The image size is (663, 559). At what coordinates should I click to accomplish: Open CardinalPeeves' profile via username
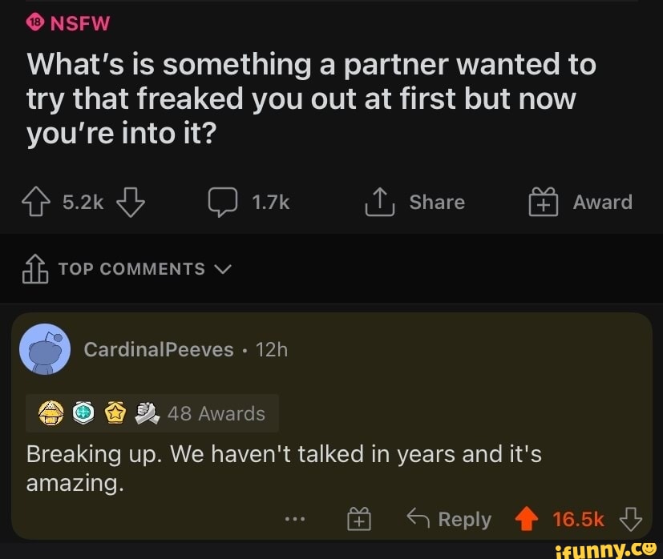tap(159, 350)
